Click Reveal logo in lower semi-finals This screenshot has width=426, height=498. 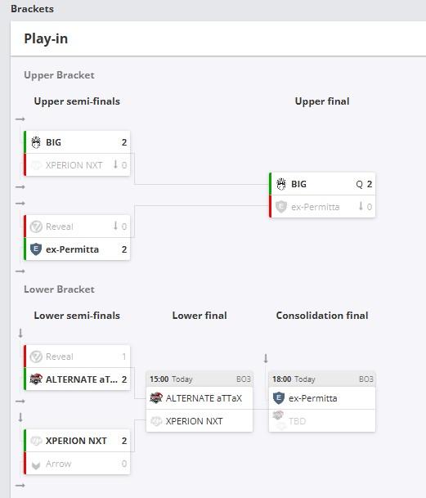(36, 357)
